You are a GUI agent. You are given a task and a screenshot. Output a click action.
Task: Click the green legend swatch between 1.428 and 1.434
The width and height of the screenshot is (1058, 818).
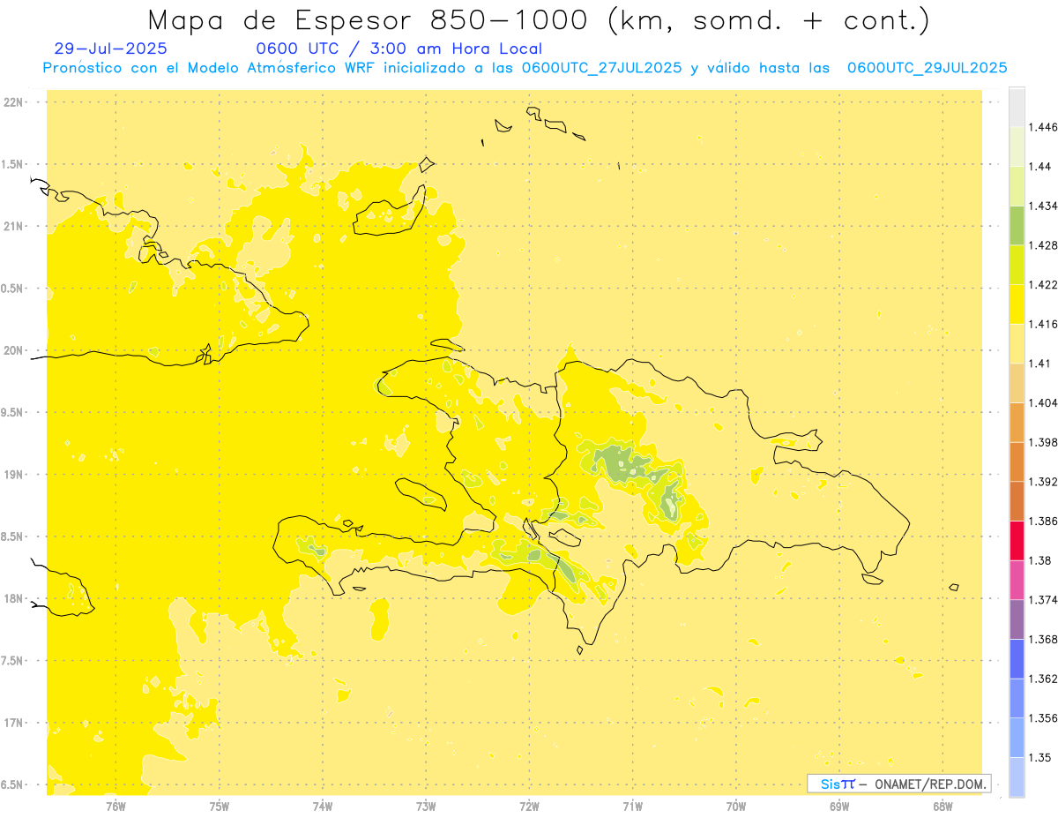1017,225
